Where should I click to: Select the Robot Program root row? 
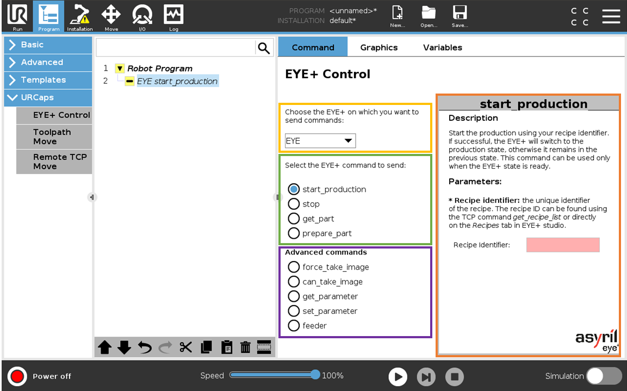click(x=160, y=69)
